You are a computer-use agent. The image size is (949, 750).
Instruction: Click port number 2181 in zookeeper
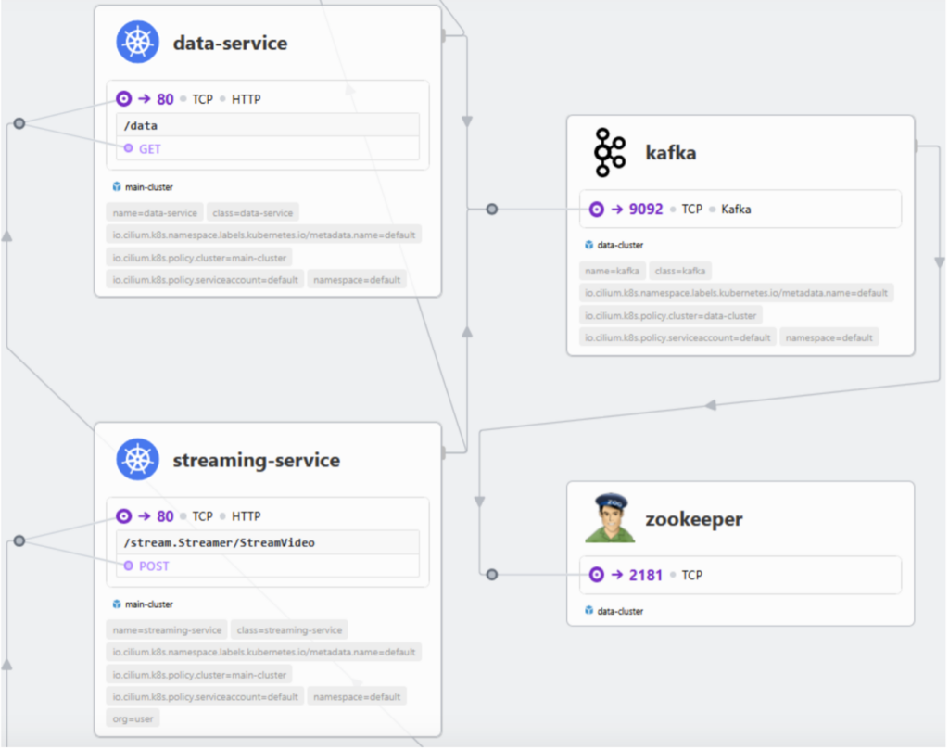646,575
